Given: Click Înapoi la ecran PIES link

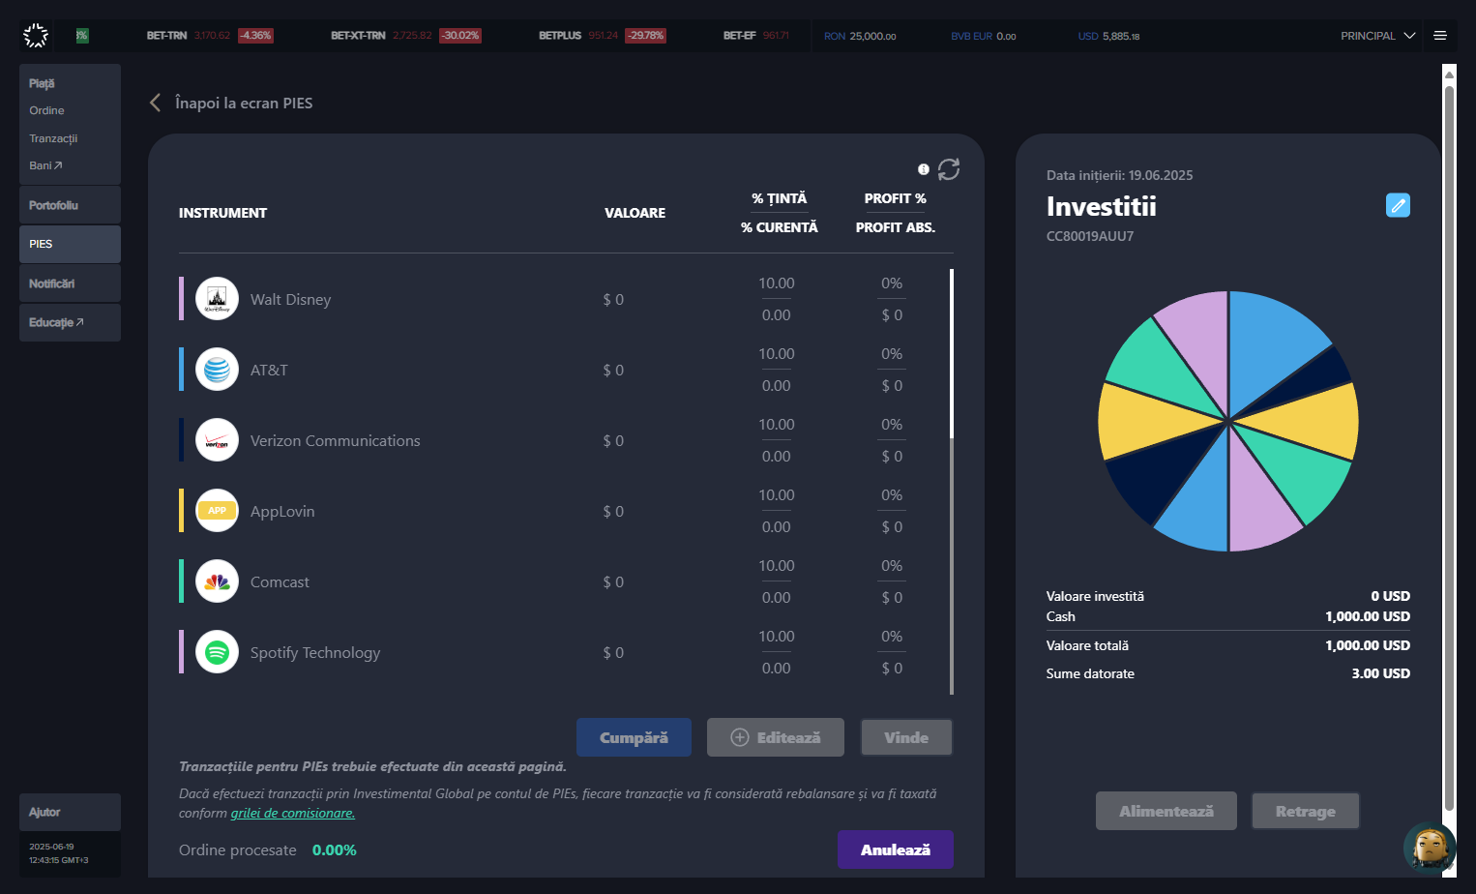Looking at the screenshot, I should [x=244, y=103].
